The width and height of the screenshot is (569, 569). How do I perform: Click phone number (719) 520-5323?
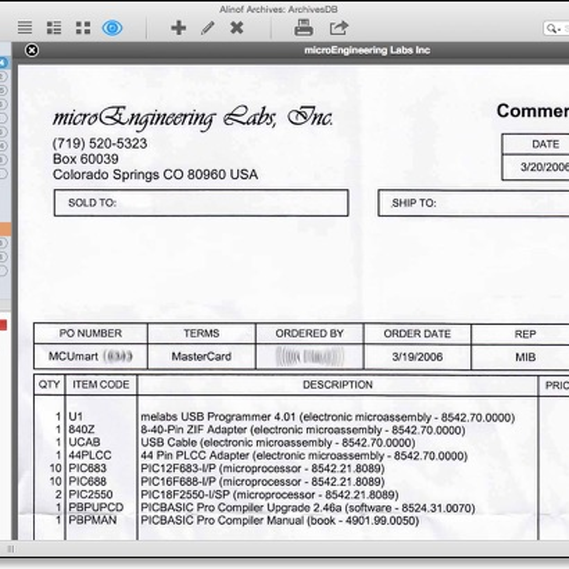(x=100, y=144)
